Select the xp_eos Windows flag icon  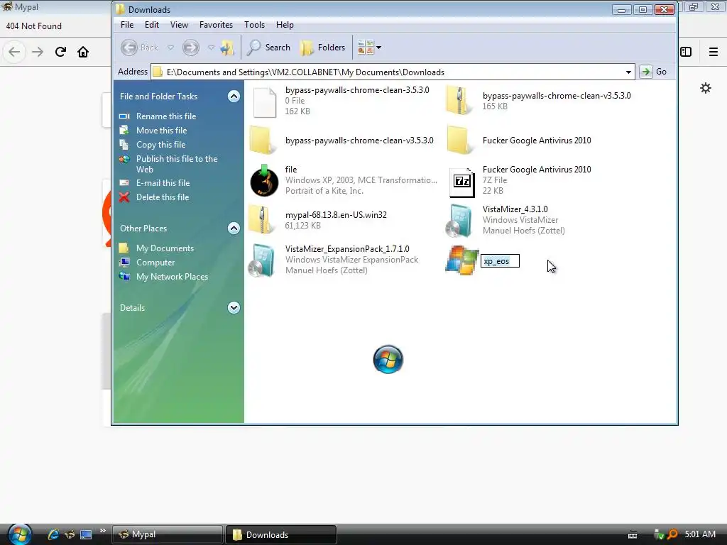(461, 260)
